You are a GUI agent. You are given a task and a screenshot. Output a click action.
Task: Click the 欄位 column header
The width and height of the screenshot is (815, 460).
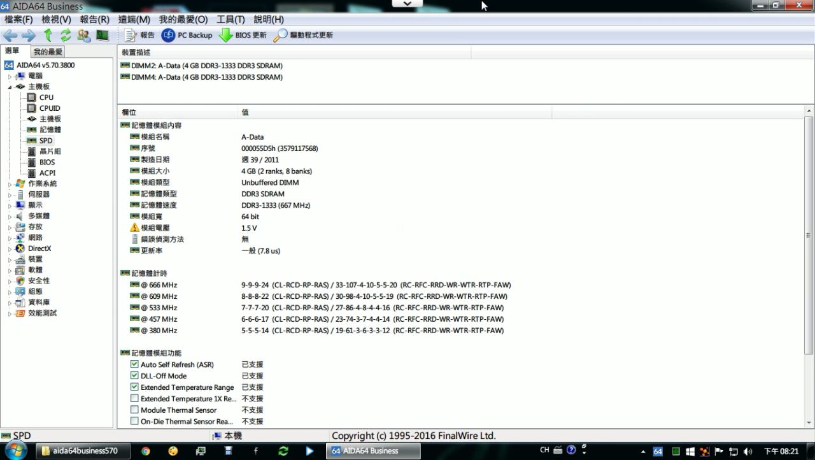[x=178, y=112]
